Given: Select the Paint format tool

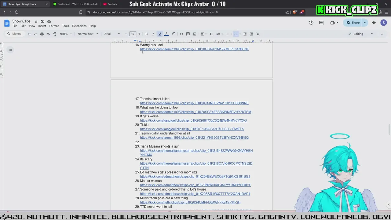Looking at the screenshot, I should click(x=55, y=34).
